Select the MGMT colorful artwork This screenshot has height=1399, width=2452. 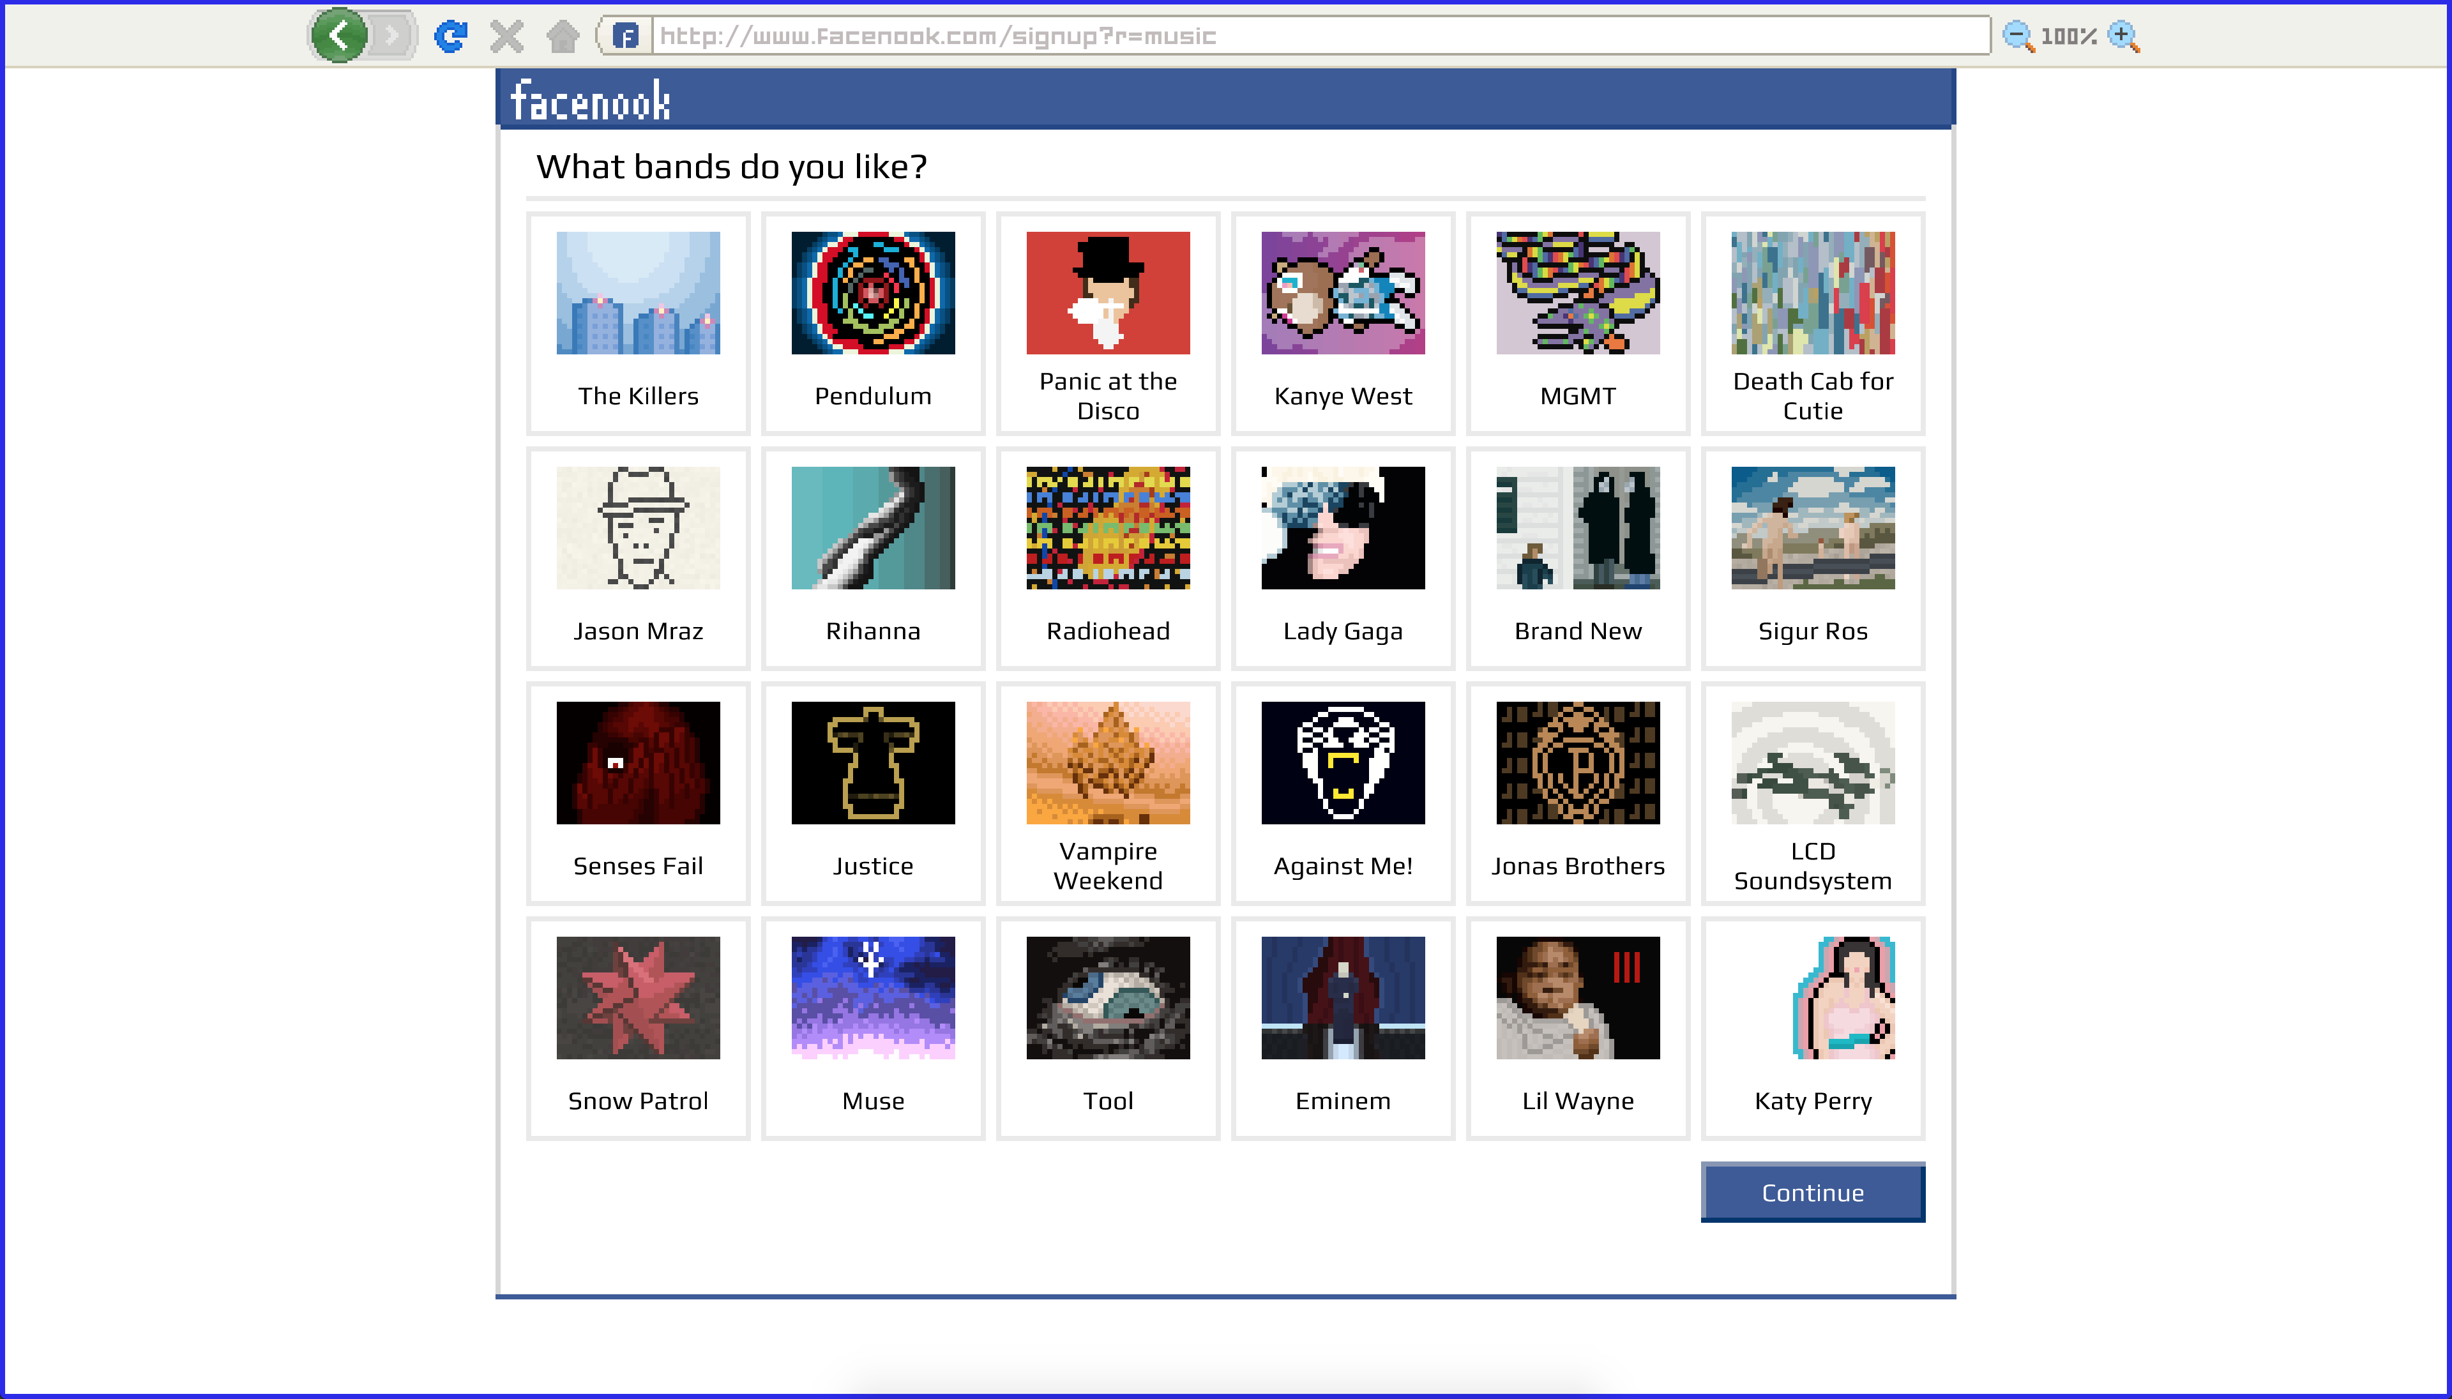(x=1578, y=293)
